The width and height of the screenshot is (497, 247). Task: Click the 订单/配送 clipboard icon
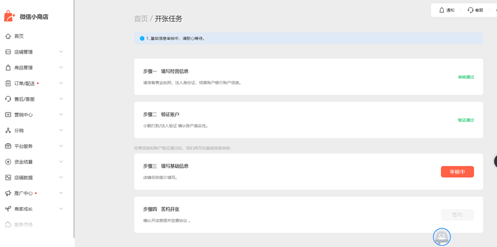pyautogui.click(x=8, y=83)
